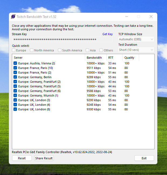
Task: Check the Others quick select checkbox
Action: pos(101,50)
